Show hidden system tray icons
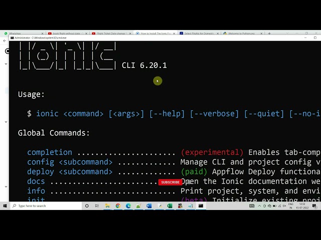321x240 pixels. (x=259, y=206)
